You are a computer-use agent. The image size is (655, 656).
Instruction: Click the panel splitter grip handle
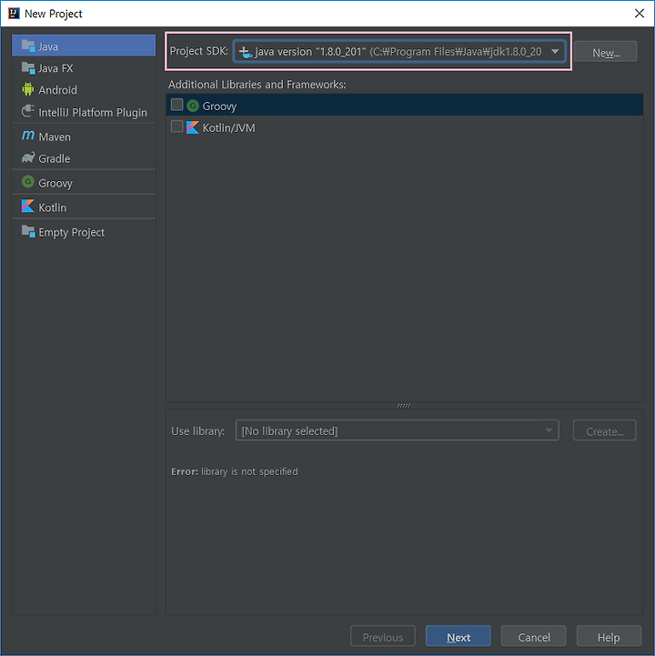pyautogui.click(x=404, y=406)
